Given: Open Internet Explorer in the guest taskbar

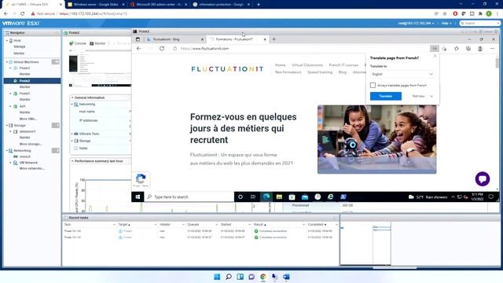Looking at the screenshot, I should tap(330, 197).
